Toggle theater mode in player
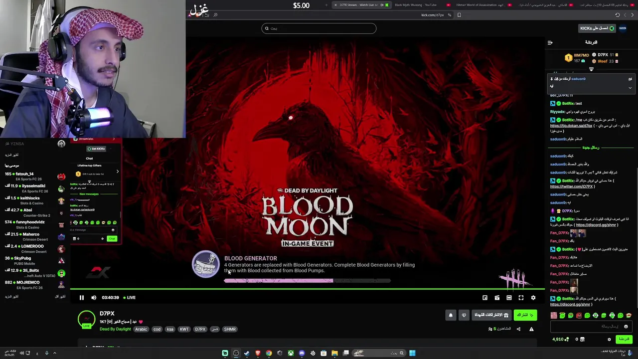This screenshot has width=638, height=359. tap(509, 298)
